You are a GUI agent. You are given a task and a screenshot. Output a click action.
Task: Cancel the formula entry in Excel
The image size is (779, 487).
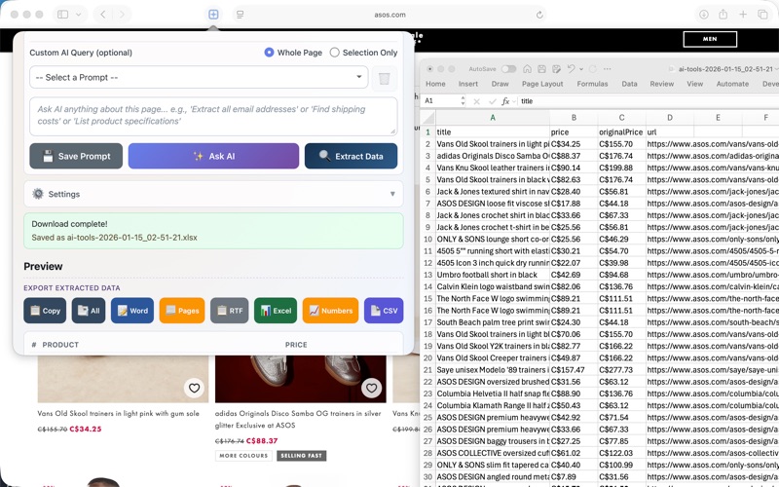click(476, 101)
